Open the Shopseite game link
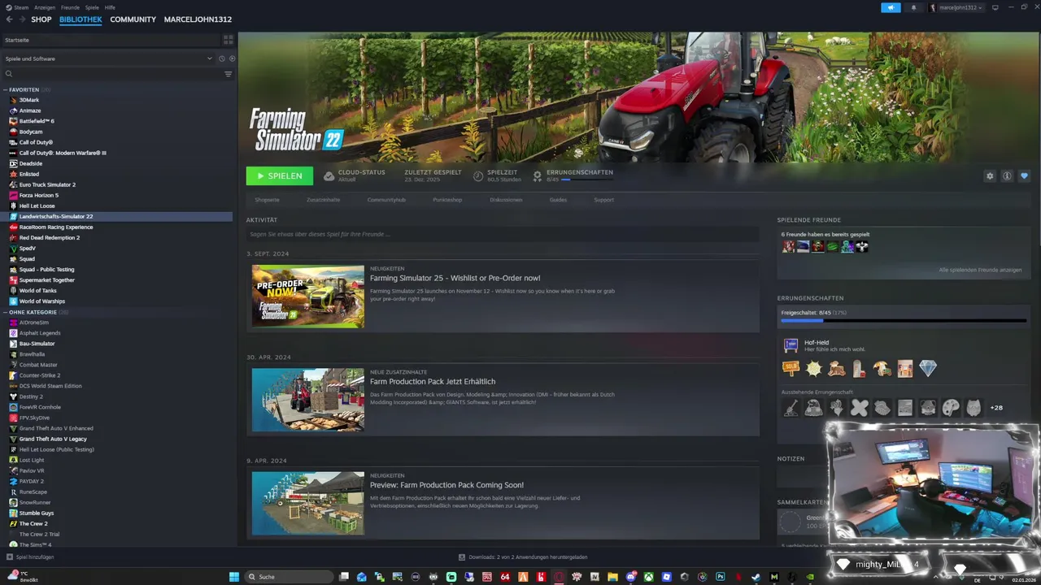Image resolution: width=1041 pixels, height=585 pixels. tap(267, 200)
